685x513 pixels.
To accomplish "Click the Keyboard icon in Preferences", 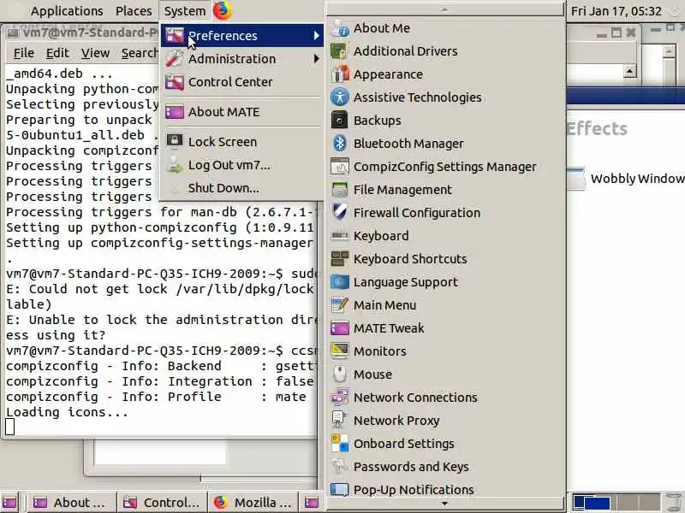I will point(340,236).
